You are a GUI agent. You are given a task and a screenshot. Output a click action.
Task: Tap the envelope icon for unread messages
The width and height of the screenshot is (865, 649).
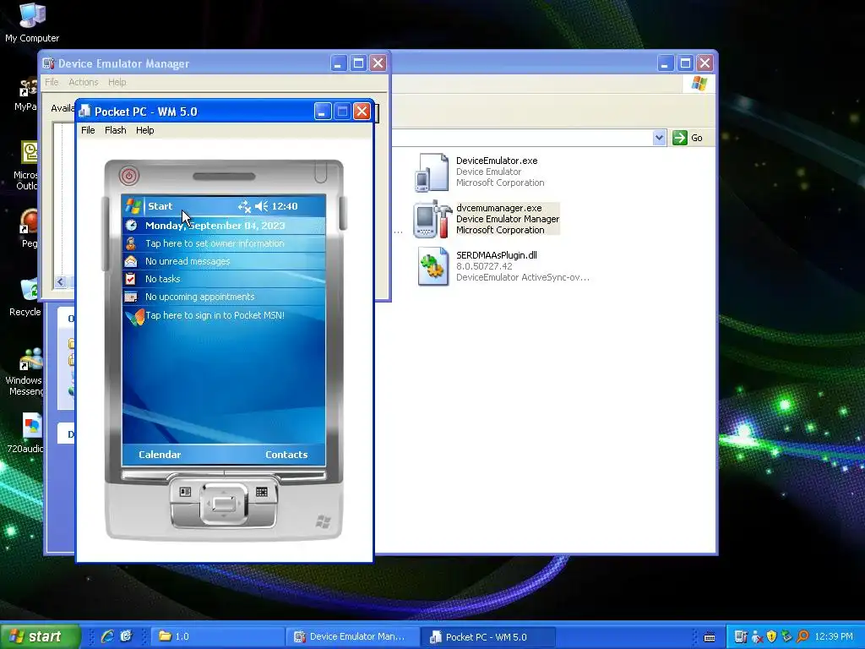point(131,261)
